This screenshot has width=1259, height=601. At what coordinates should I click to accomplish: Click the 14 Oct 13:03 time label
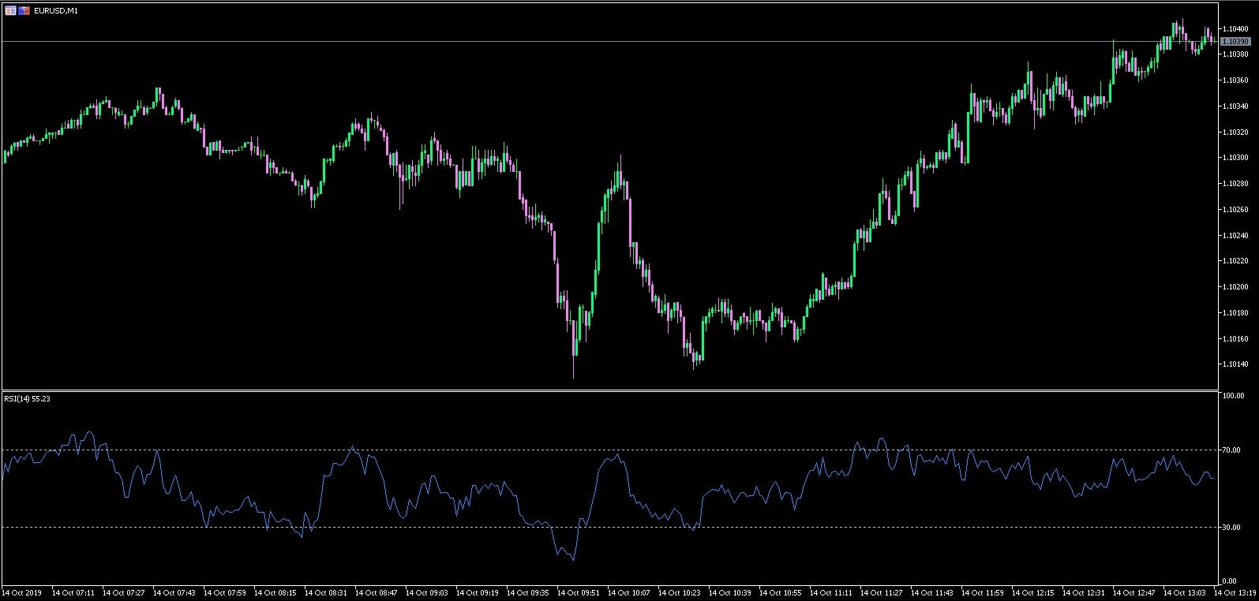(x=1185, y=592)
